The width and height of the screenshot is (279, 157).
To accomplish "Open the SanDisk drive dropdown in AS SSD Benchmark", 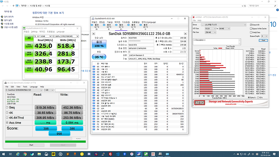I will click(x=24, y=90).
